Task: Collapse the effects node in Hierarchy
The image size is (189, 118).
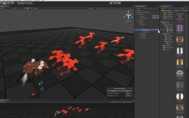Action: (138, 14)
